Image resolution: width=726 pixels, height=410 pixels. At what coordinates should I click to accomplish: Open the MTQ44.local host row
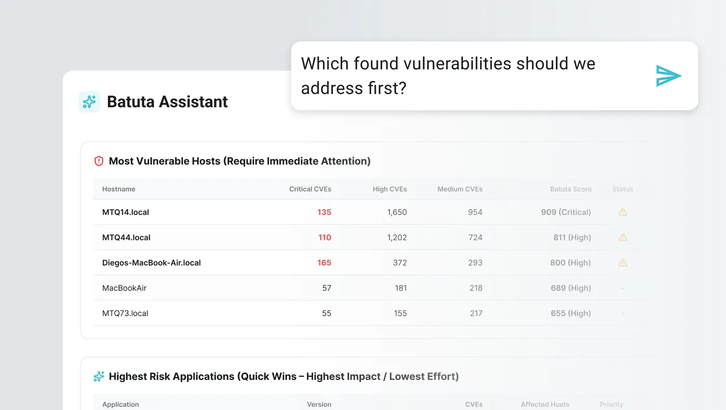366,237
